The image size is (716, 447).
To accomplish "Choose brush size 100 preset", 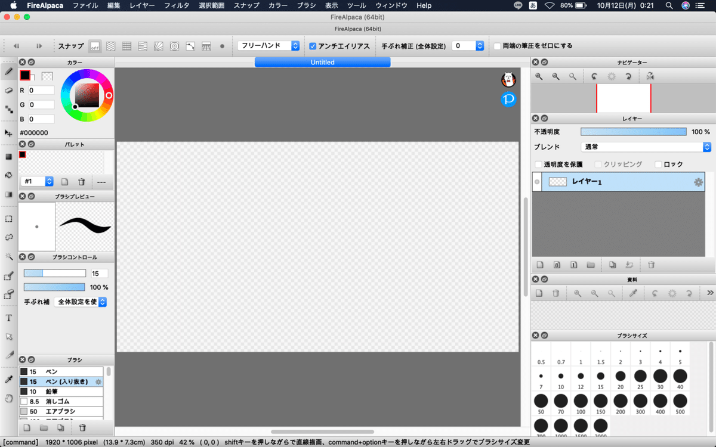I will 581,405.
